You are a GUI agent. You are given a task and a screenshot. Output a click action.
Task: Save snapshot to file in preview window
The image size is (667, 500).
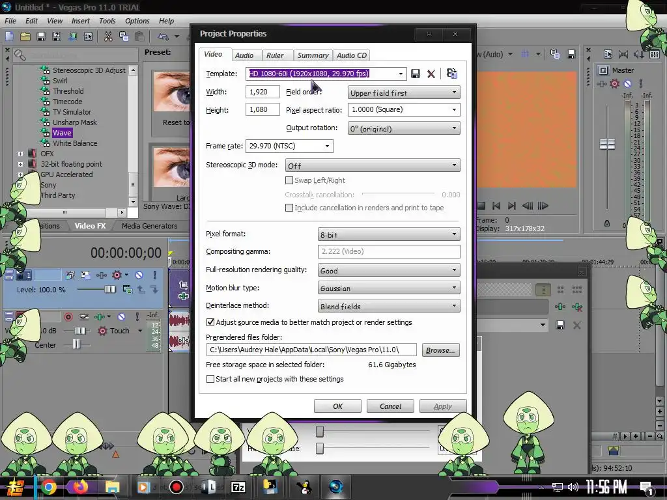coord(571,54)
